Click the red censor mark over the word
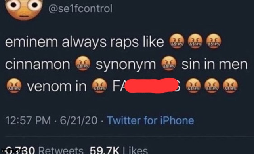Image resolution: width=254 pixels, height=154 pixels. click(x=151, y=86)
